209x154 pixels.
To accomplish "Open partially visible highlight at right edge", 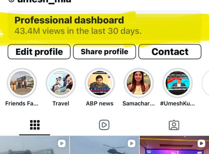I will 206,83.
